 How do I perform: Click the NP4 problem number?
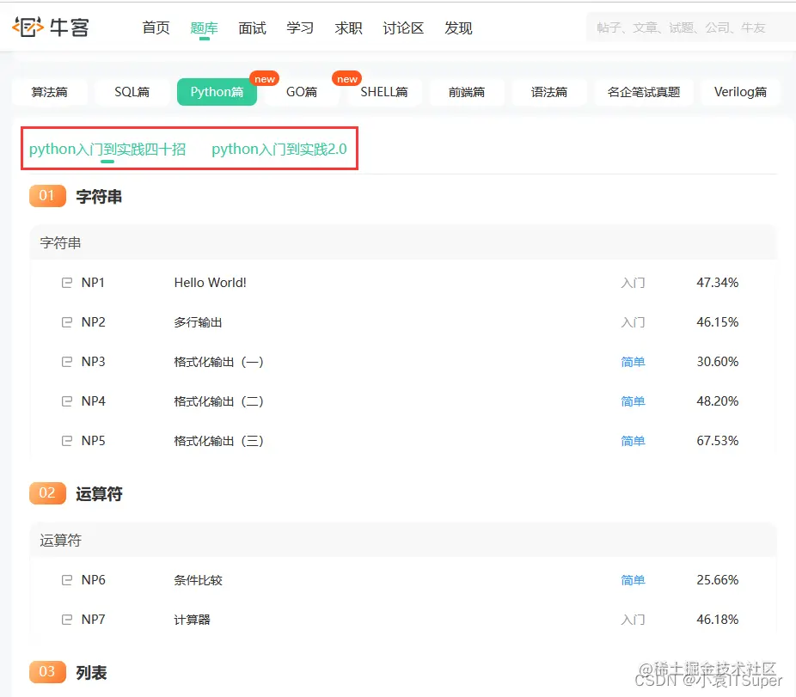[94, 401]
